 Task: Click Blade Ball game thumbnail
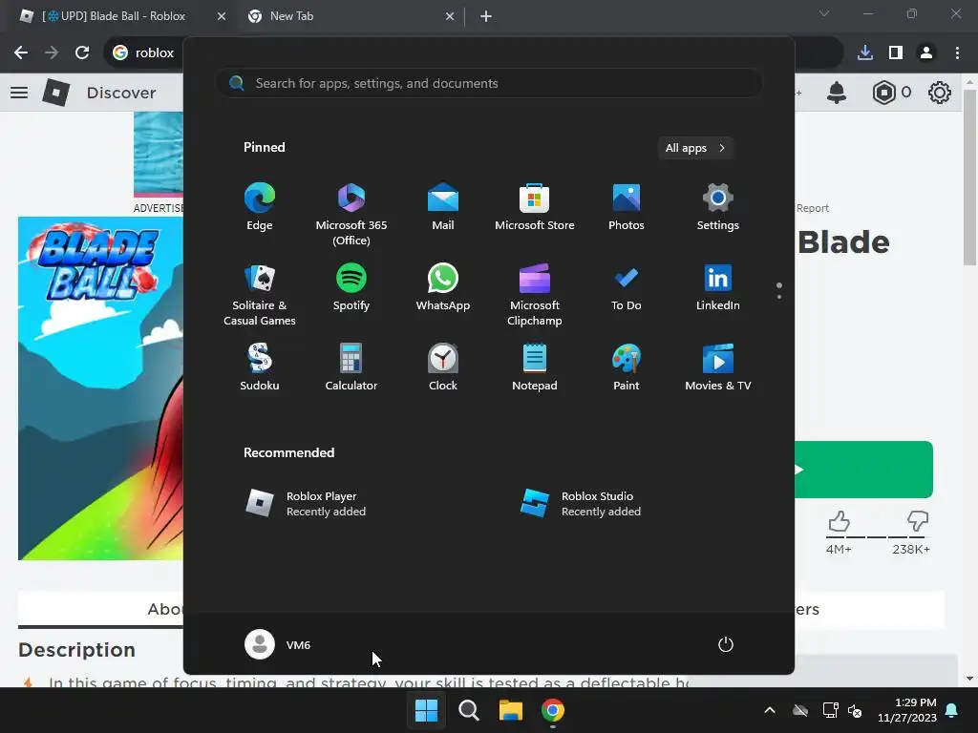(100, 388)
